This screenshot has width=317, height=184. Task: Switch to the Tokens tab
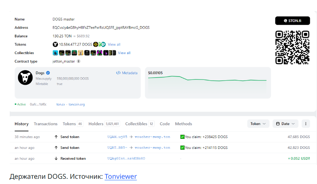(73, 124)
